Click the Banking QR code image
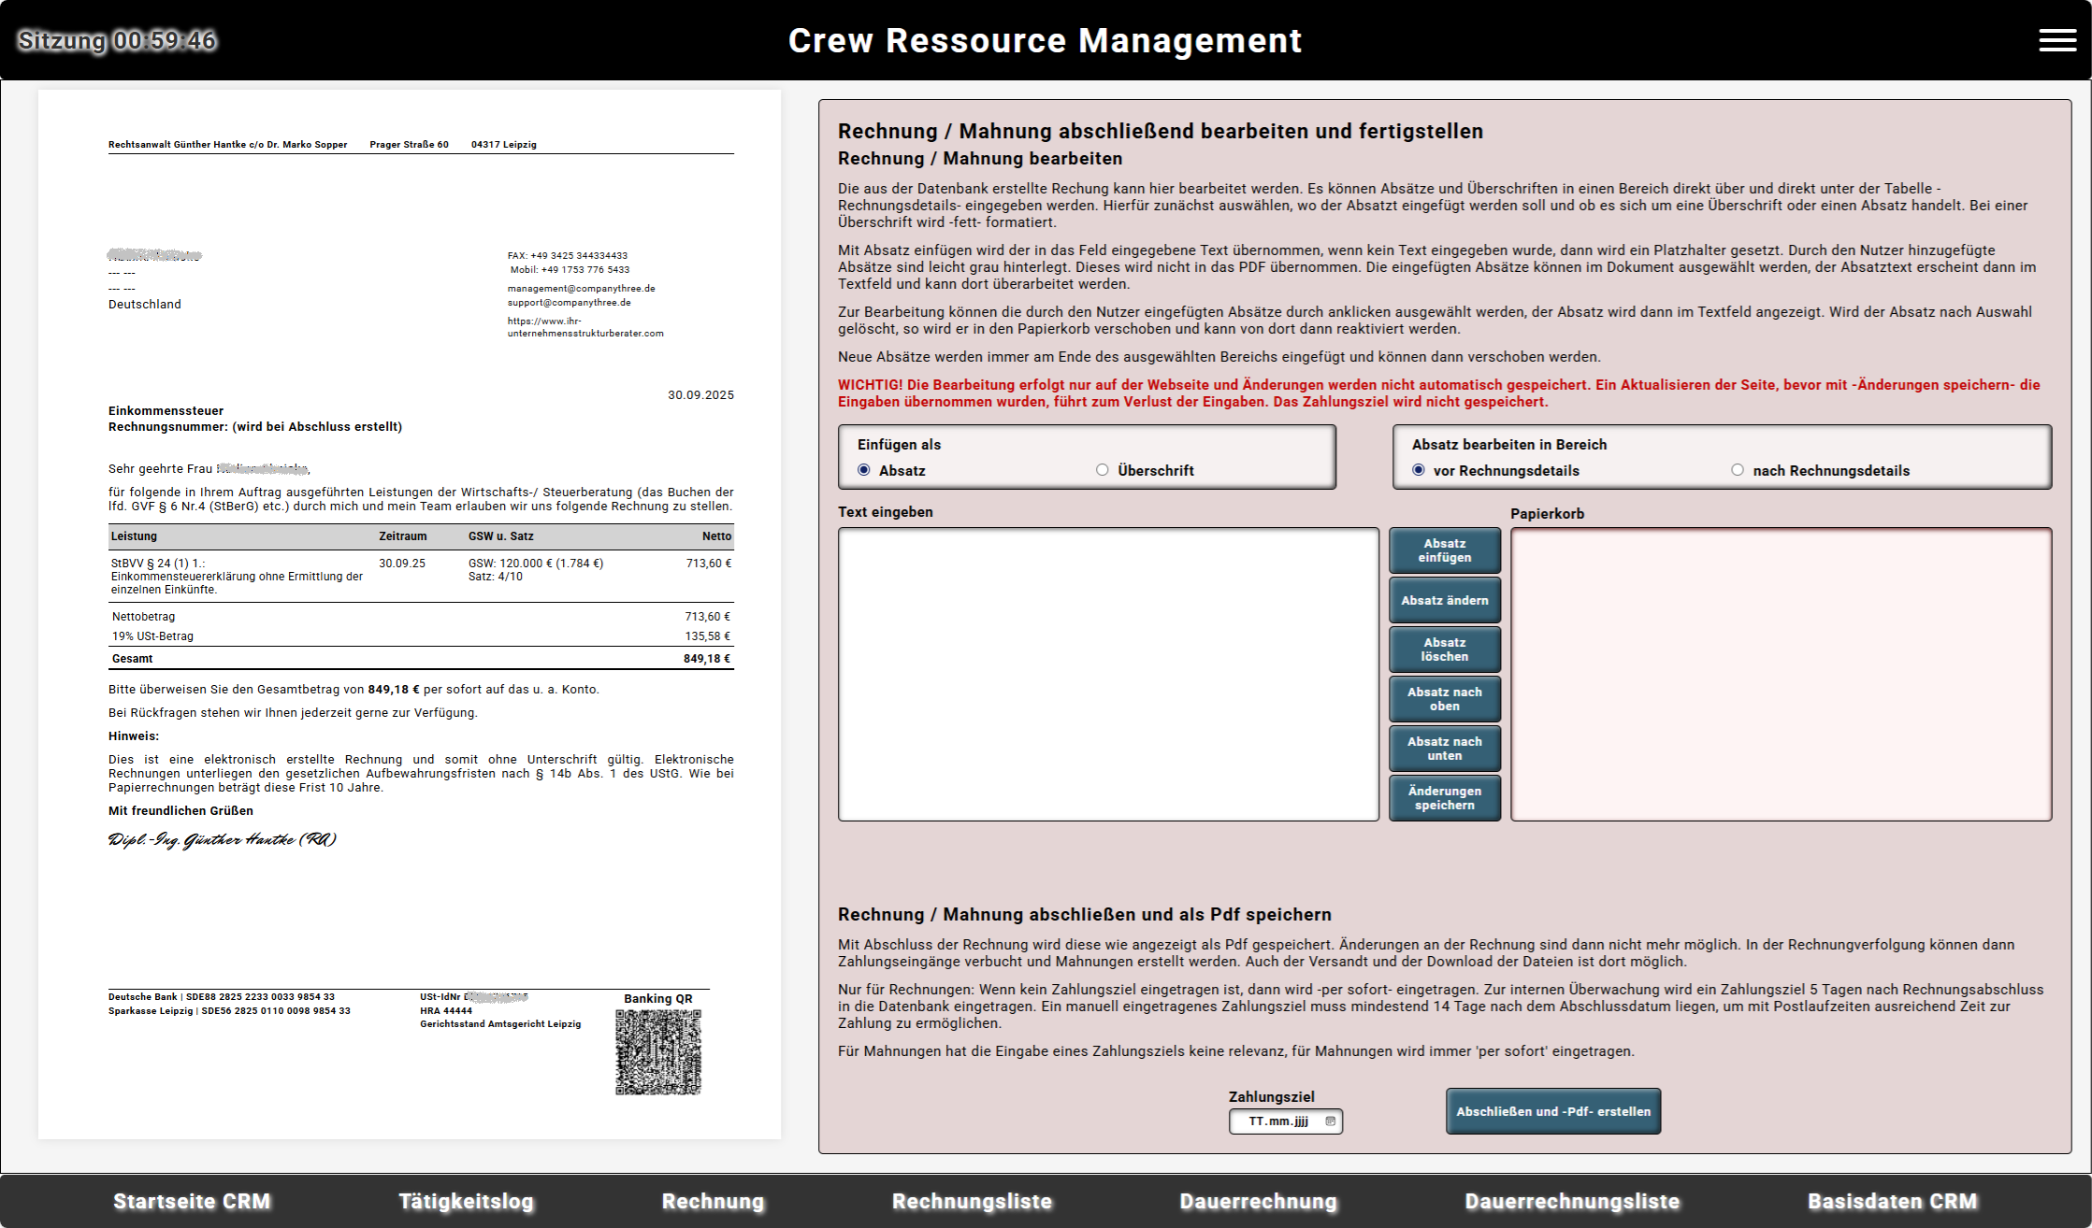The height and width of the screenshot is (1228, 2092). click(x=657, y=1051)
